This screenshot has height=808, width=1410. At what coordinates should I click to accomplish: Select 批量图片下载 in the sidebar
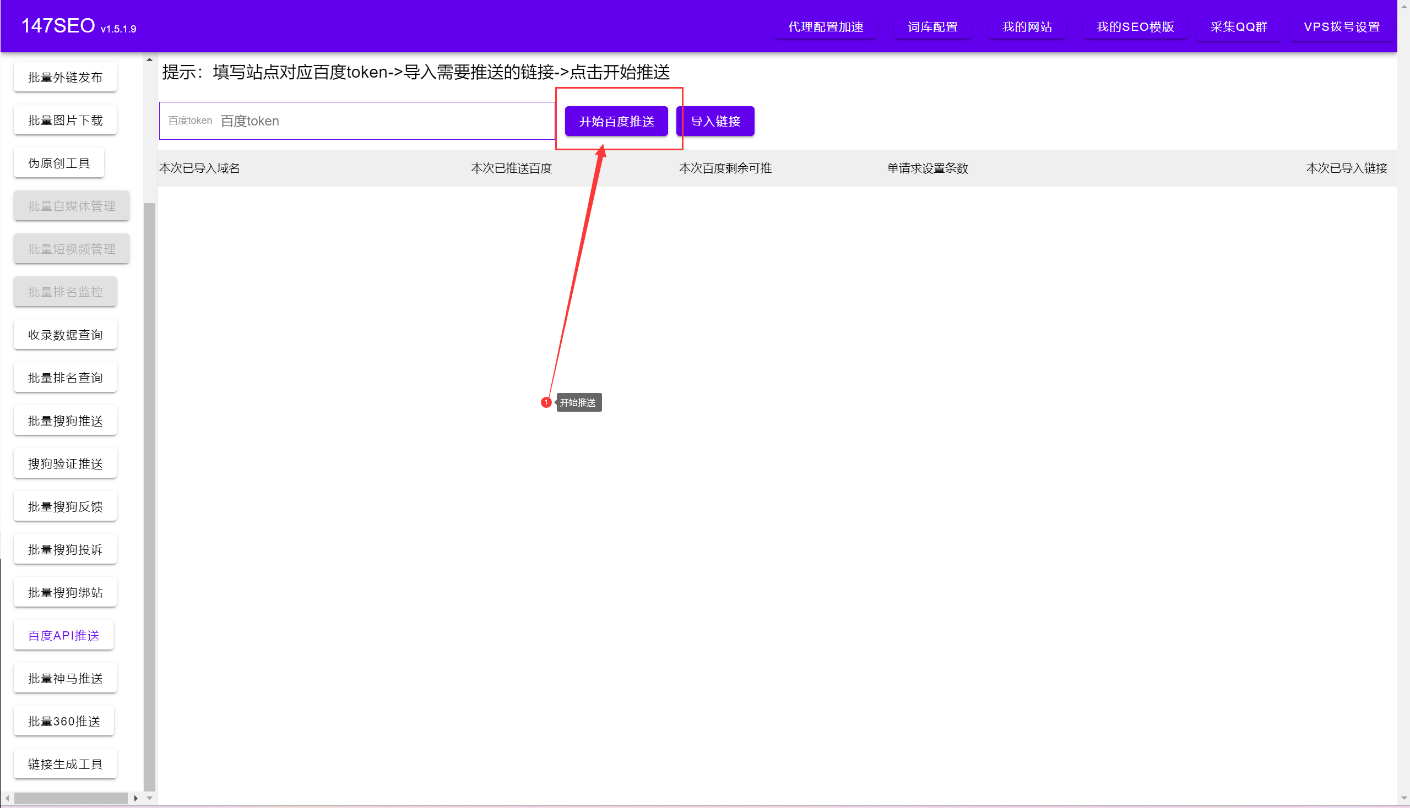tap(65, 120)
